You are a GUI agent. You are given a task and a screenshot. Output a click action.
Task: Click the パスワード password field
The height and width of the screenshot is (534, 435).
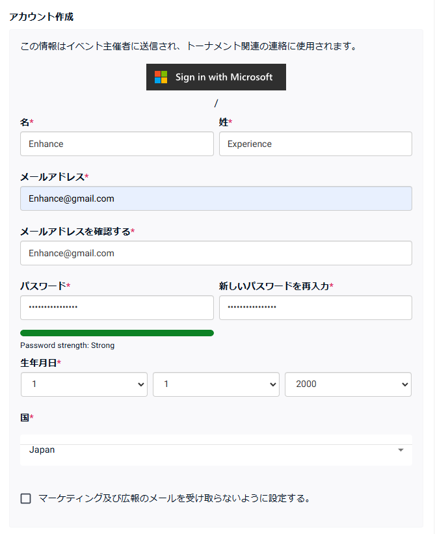point(117,308)
